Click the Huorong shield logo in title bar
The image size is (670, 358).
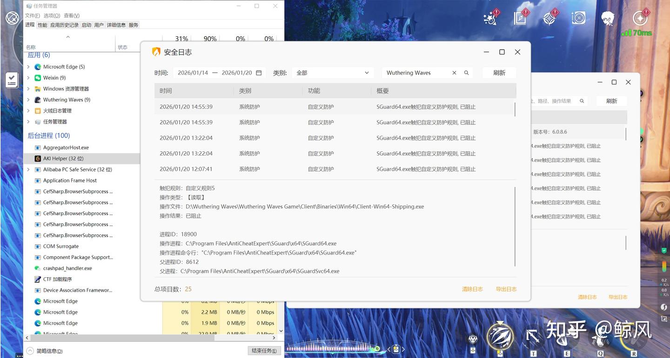pyautogui.click(x=156, y=52)
